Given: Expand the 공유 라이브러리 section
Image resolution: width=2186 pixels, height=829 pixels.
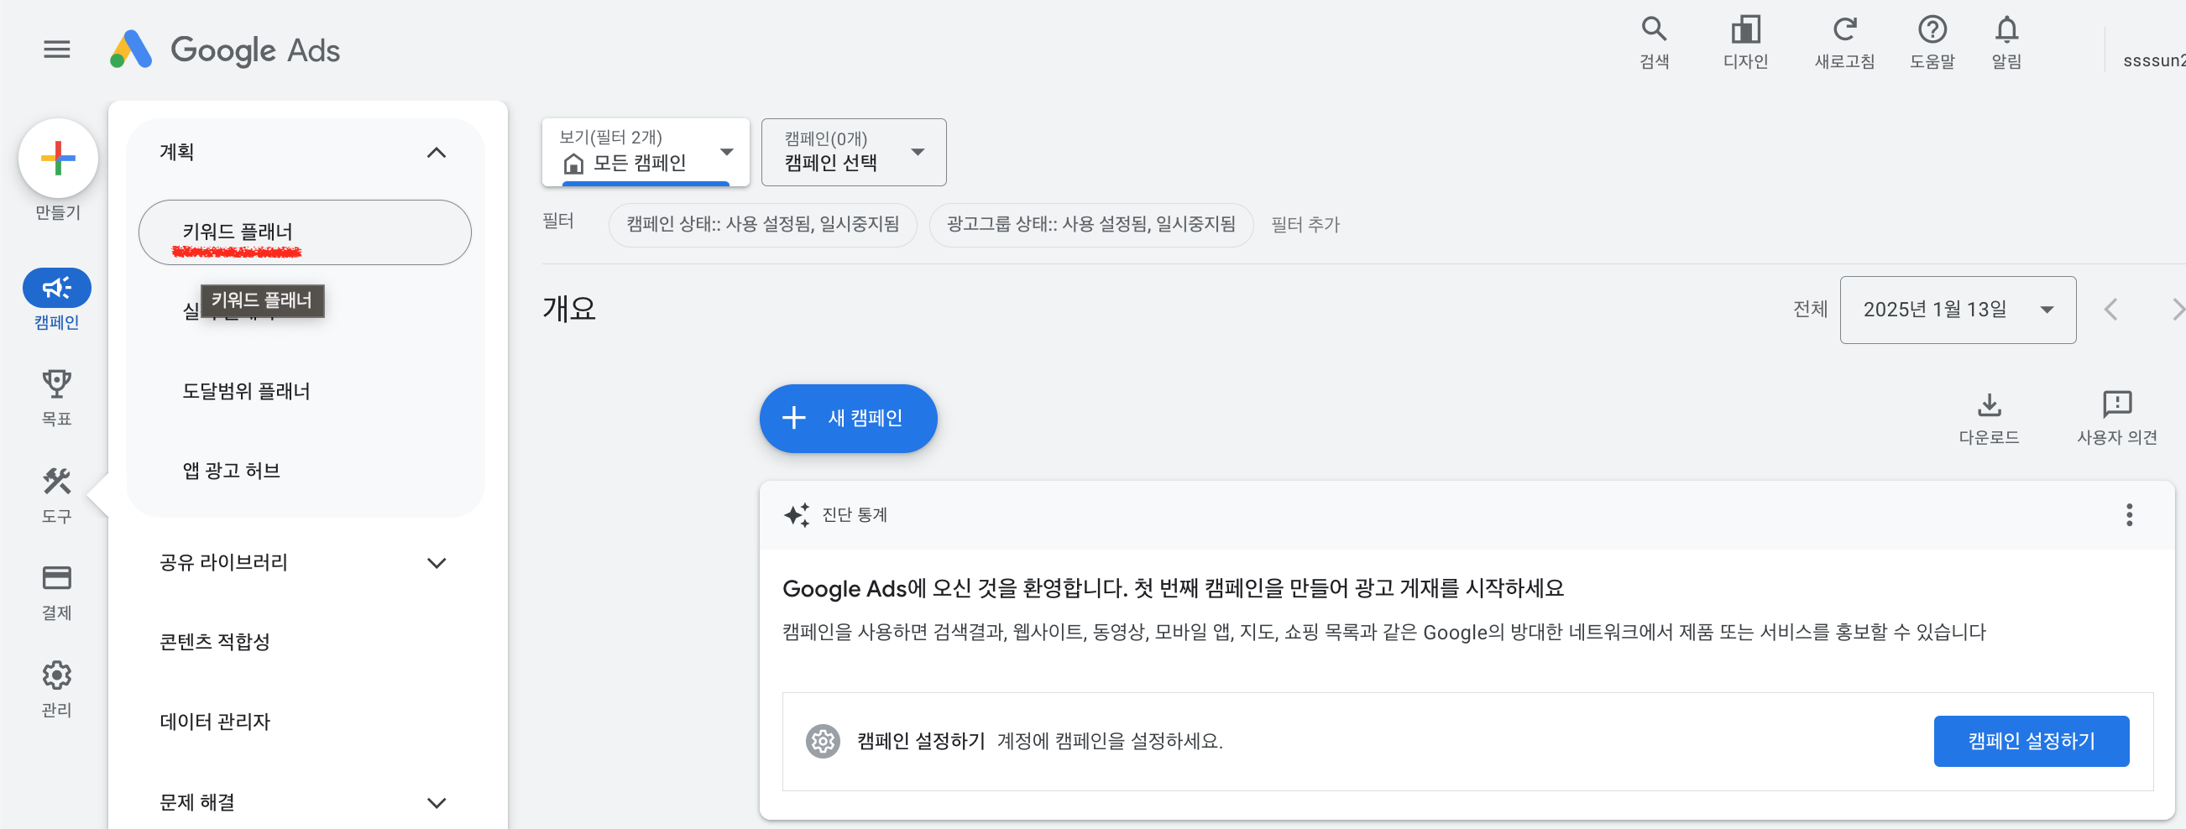Looking at the screenshot, I should click(437, 563).
